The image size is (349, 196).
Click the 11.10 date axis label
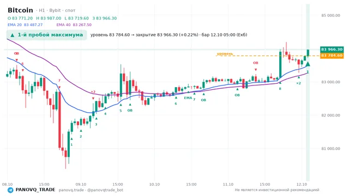click(228, 184)
